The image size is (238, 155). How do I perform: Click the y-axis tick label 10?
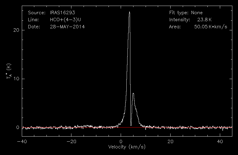click(16, 79)
